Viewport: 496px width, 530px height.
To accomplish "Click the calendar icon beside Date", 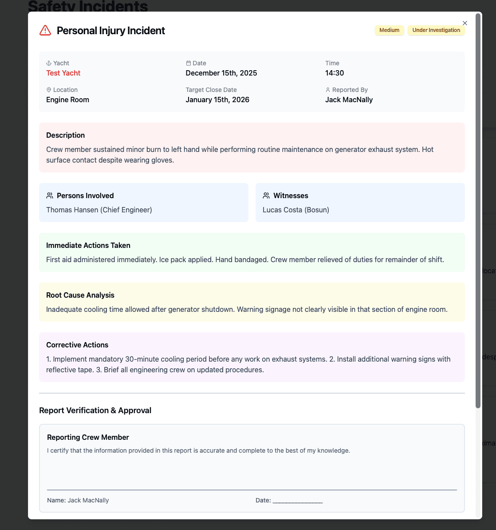I will (x=189, y=63).
